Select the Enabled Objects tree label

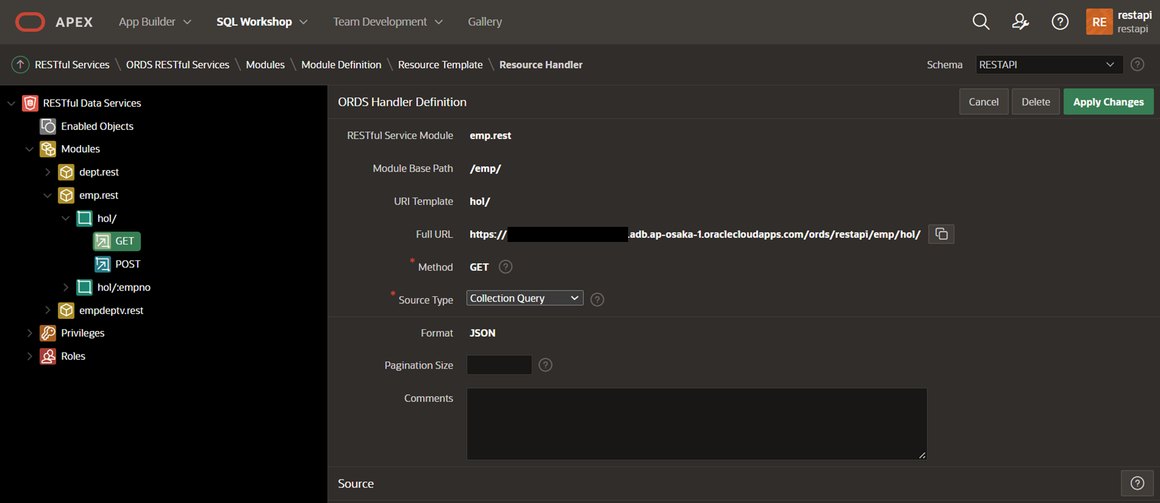(97, 126)
